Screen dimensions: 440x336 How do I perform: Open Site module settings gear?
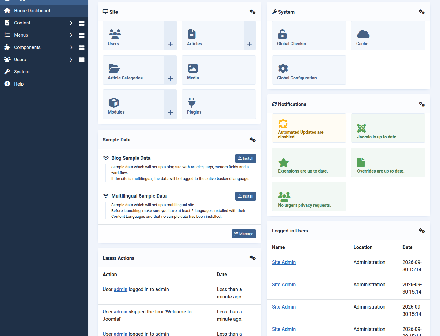pos(252,12)
